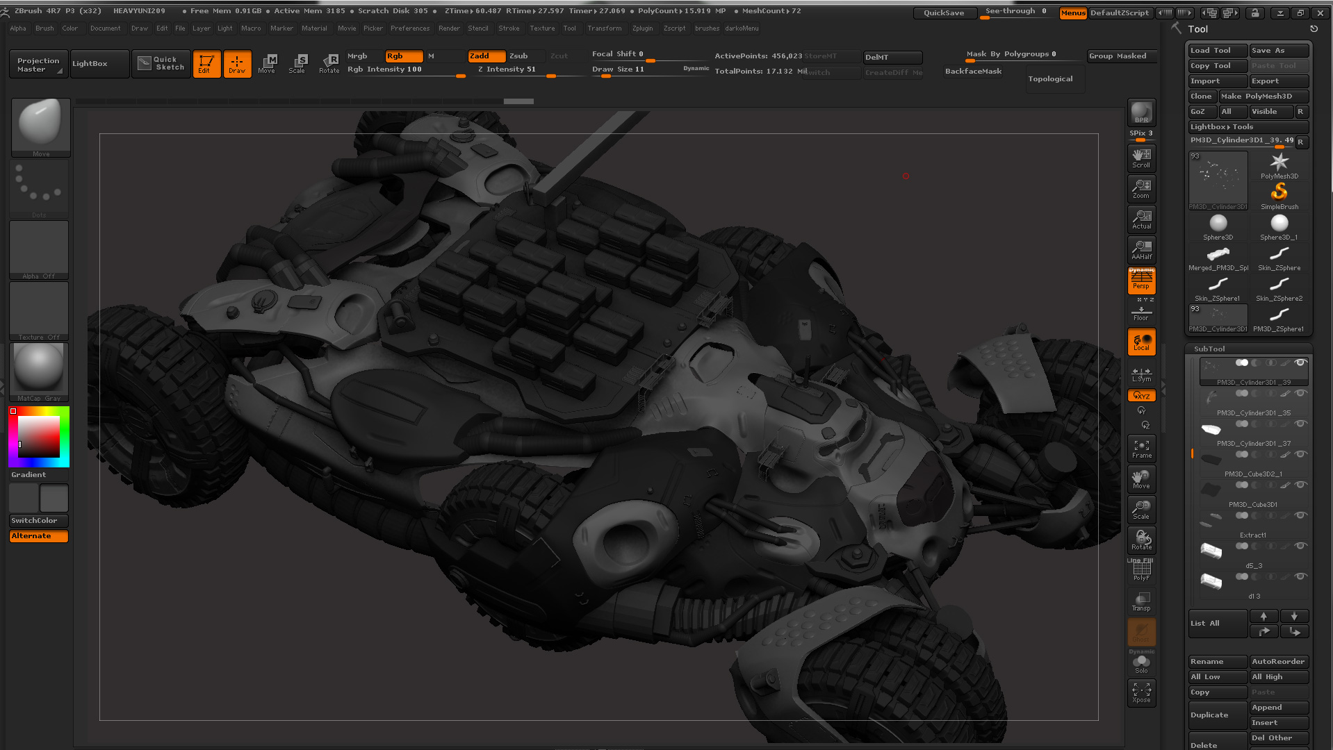Choose the Rotate tool in top toolbar
Image resolution: width=1333 pixels, height=750 pixels.
tap(329, 64)
